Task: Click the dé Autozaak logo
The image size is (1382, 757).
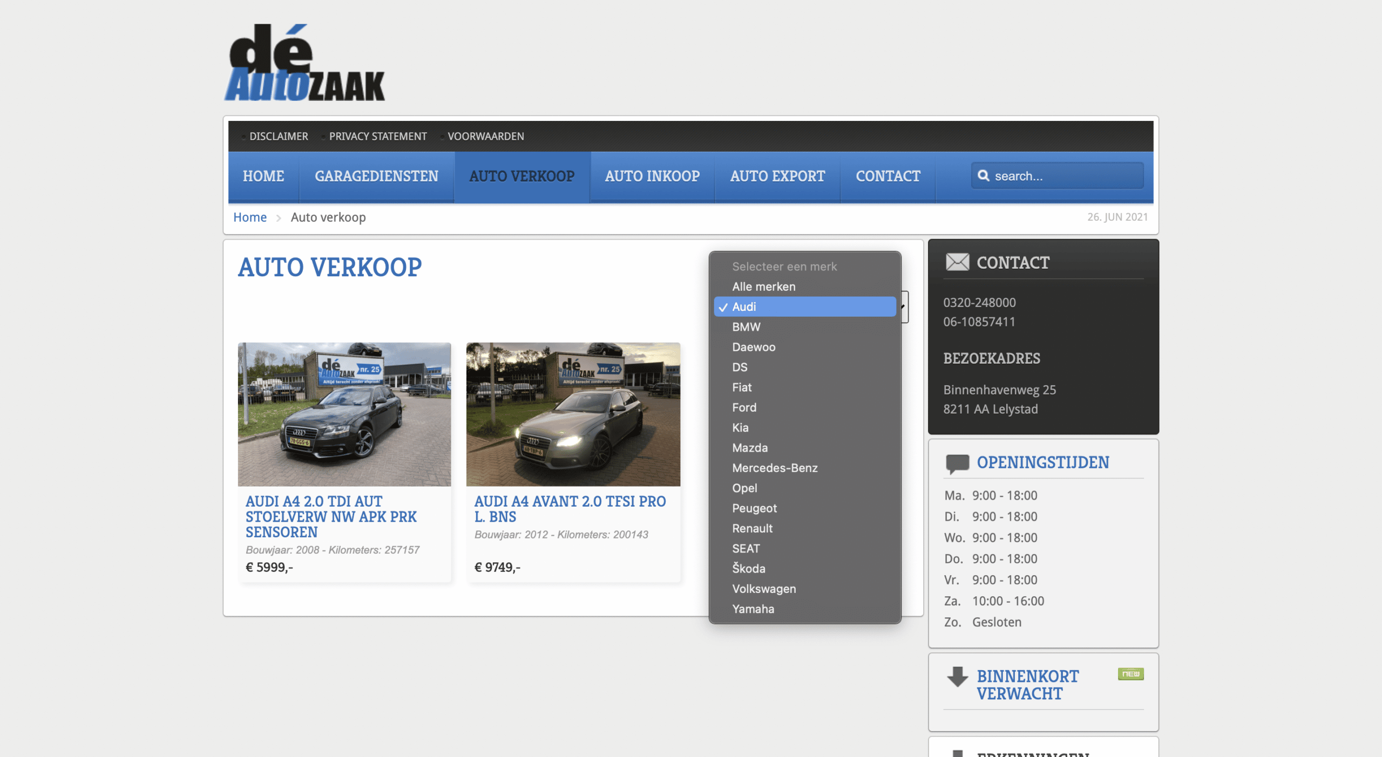Action: [x=304, y=63]
